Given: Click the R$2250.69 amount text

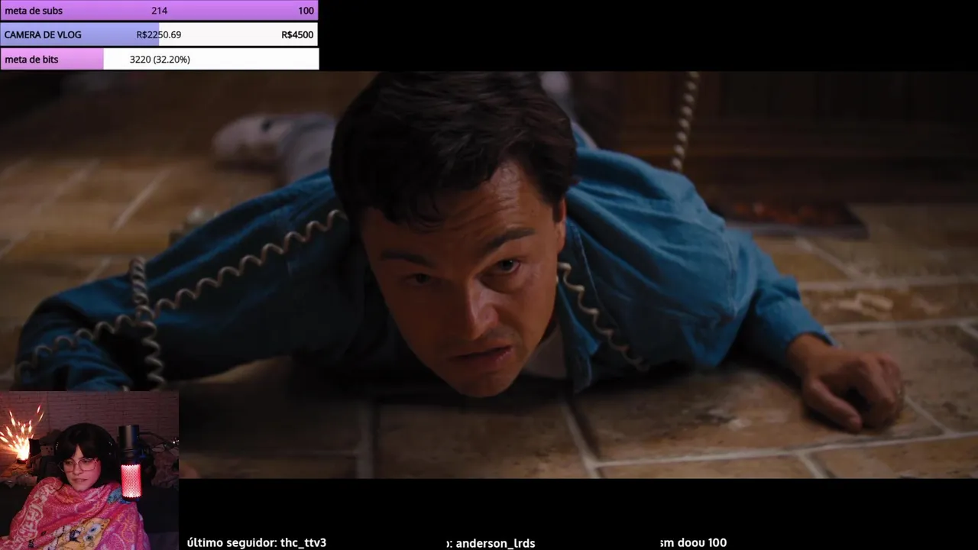Looking at the screenshot, I should click(159, 34).
